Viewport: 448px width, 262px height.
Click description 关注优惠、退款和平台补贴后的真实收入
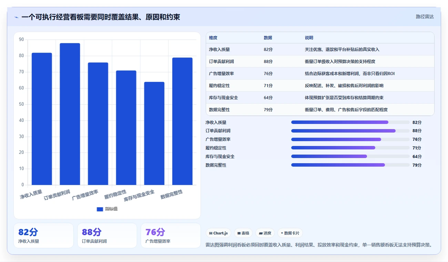point(342,50)
